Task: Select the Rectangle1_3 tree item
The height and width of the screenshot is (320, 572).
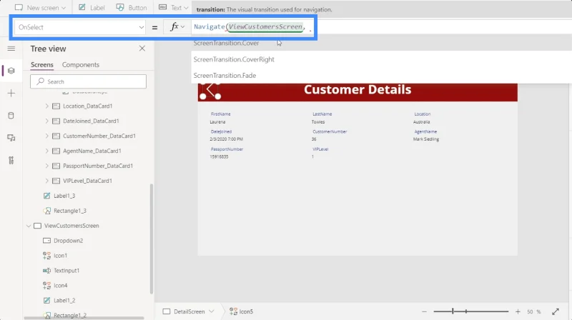Action: coord(69,211)
